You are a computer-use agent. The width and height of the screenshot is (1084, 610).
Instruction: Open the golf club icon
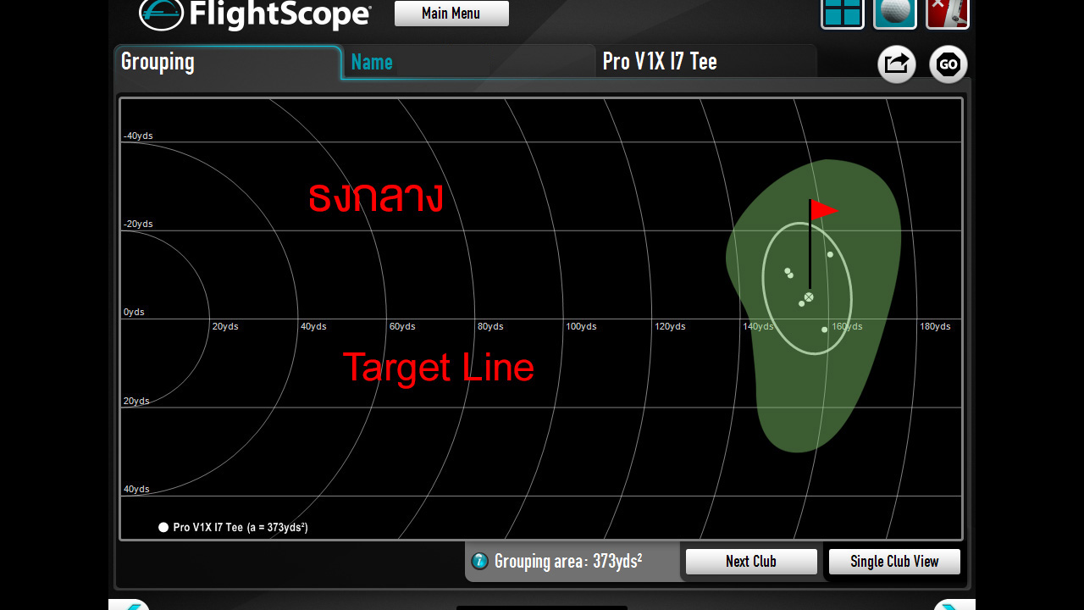tap(948, 14)
